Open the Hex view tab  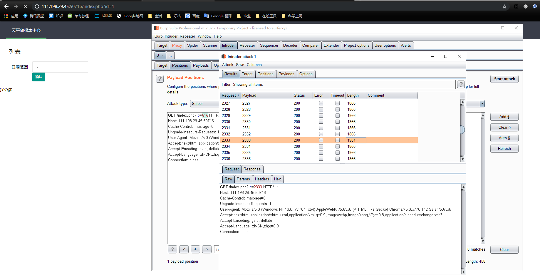click(277, 179)
